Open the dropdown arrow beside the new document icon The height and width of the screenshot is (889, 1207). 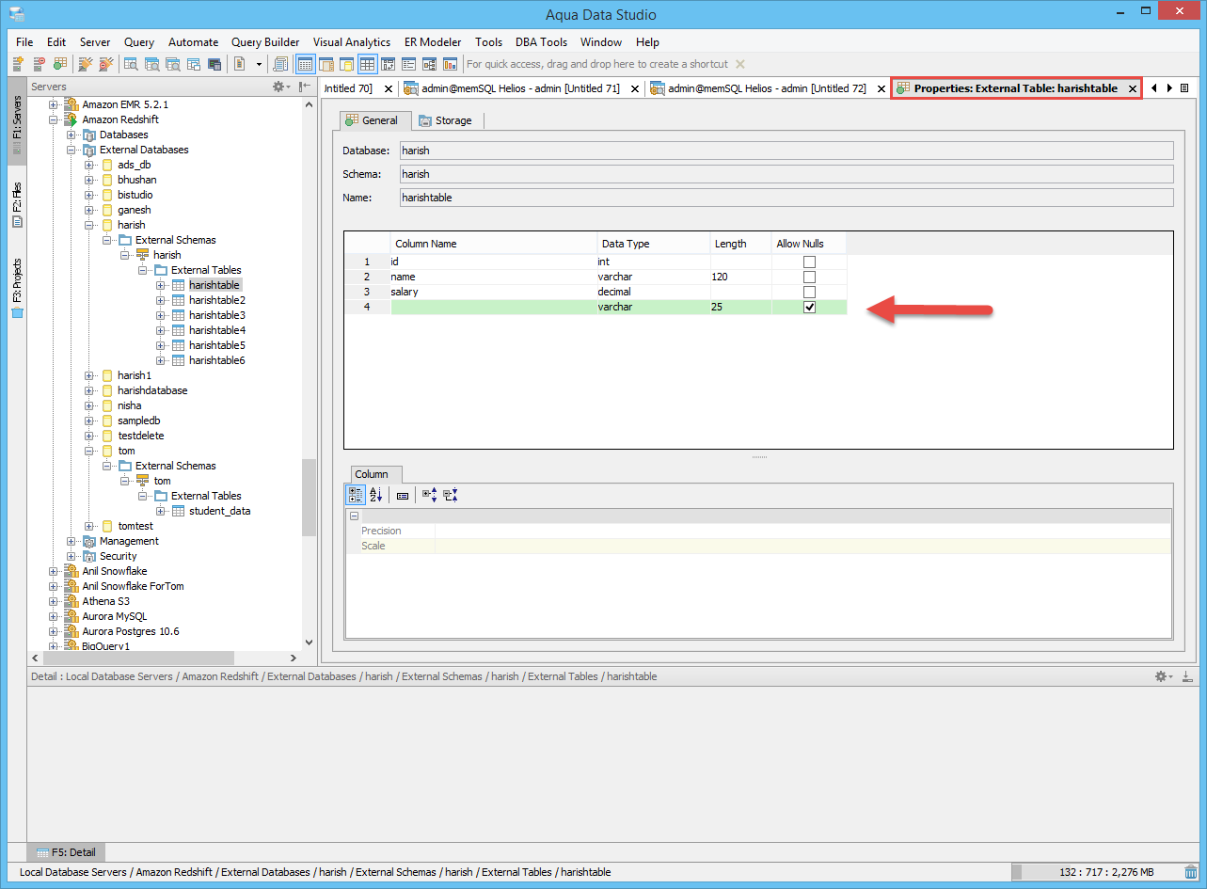(259, 64)
